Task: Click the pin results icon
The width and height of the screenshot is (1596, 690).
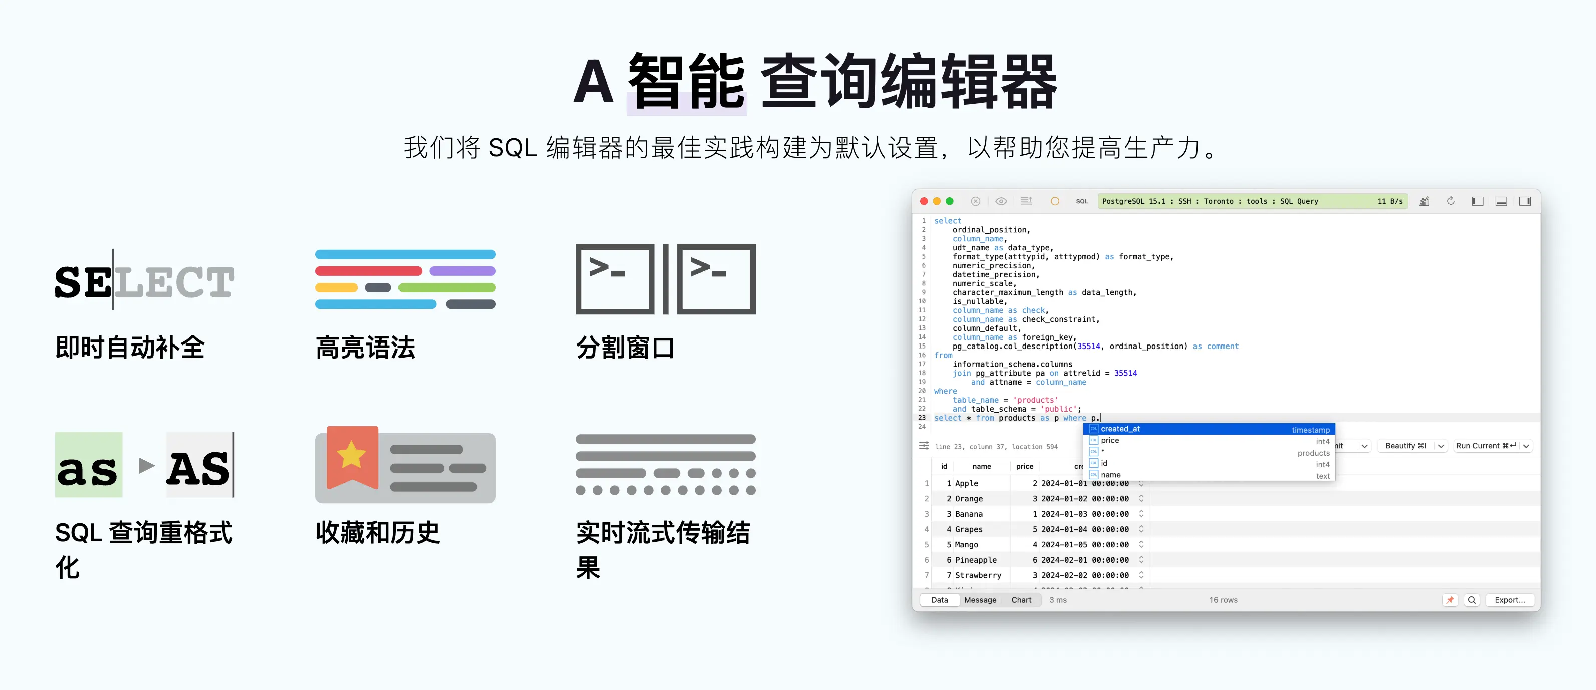Action: 1450,599
